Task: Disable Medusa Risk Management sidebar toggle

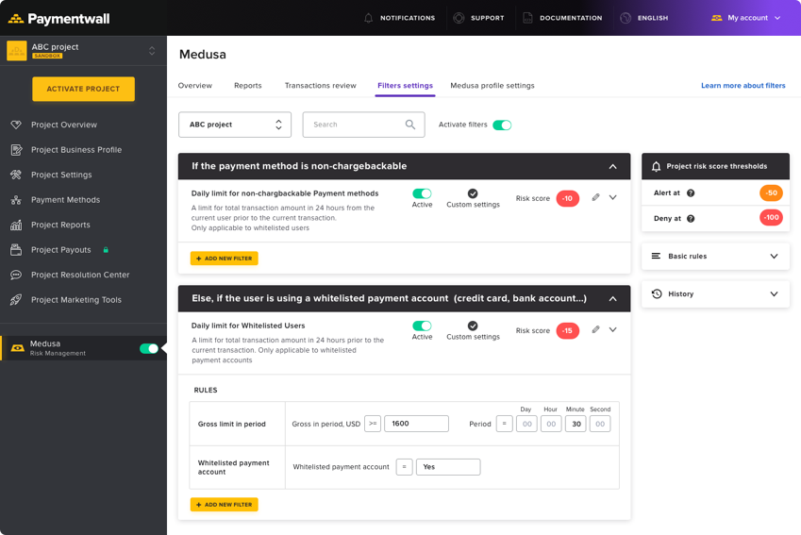Action: tap(149, 348)
